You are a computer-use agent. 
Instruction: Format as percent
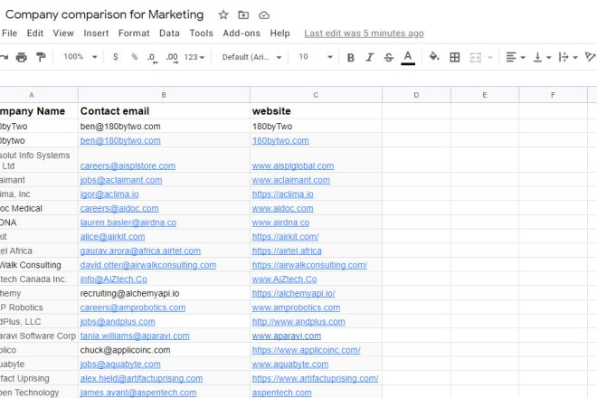point(135,57)
